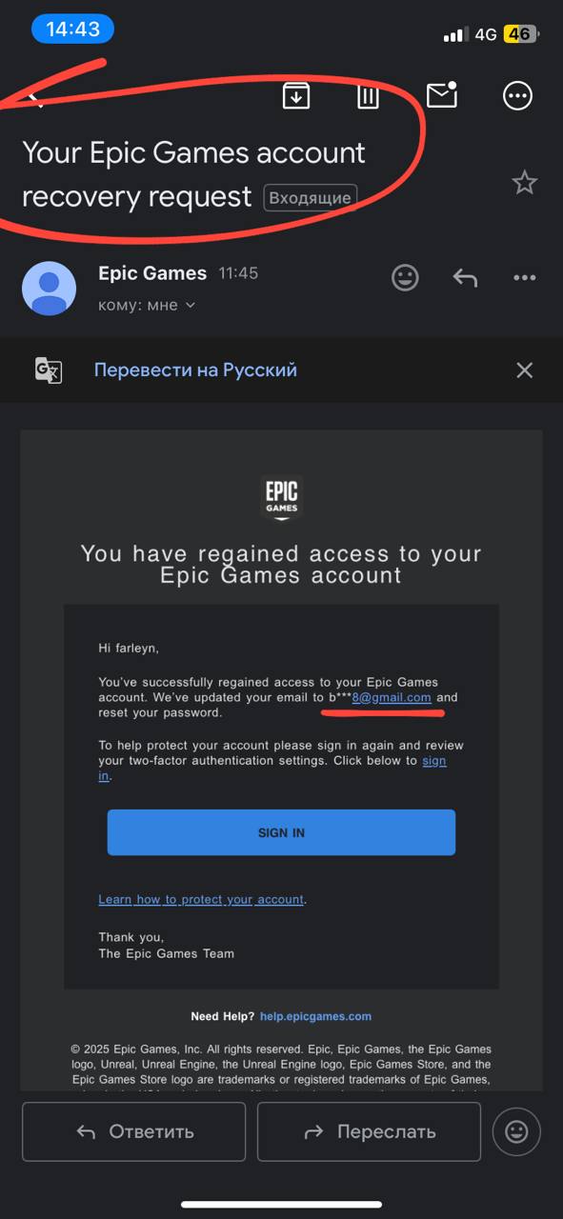Screen dimensions: 563x1219
Task: Tap the 14:43 status bar time pill
Action: (72, 30)
